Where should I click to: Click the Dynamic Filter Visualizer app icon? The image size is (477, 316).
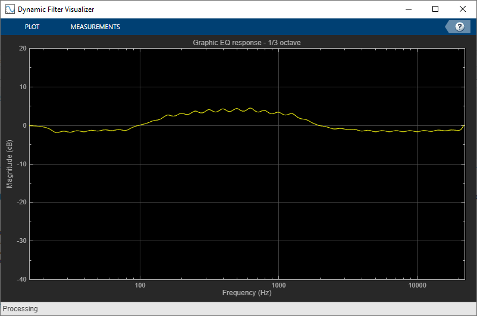tap(10, 9)
